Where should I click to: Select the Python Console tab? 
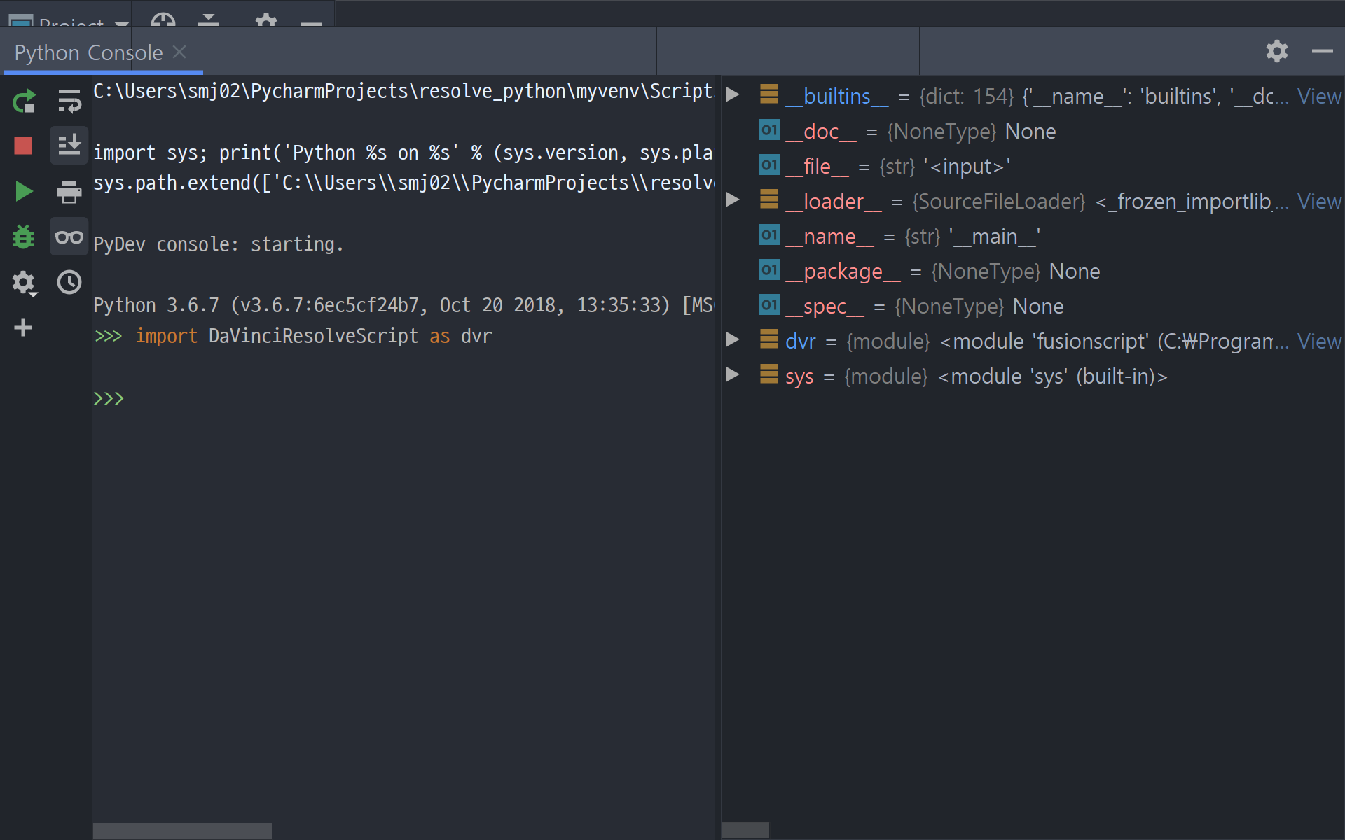(88, 52)
